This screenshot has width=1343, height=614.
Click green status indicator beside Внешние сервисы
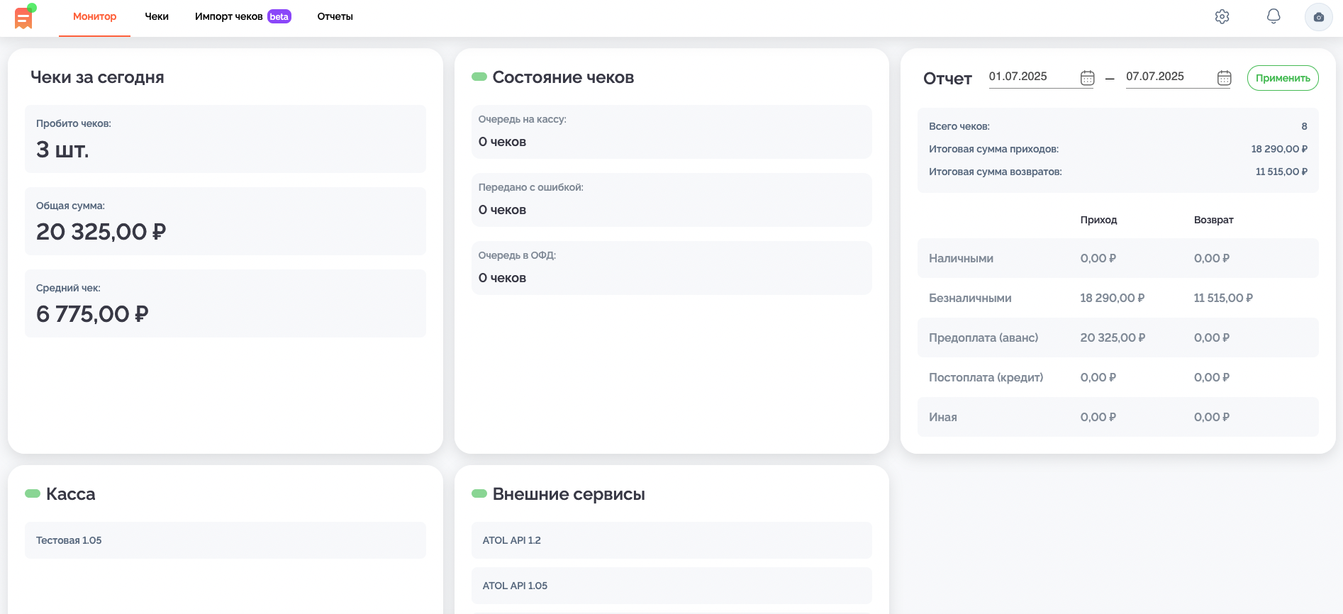479,493
